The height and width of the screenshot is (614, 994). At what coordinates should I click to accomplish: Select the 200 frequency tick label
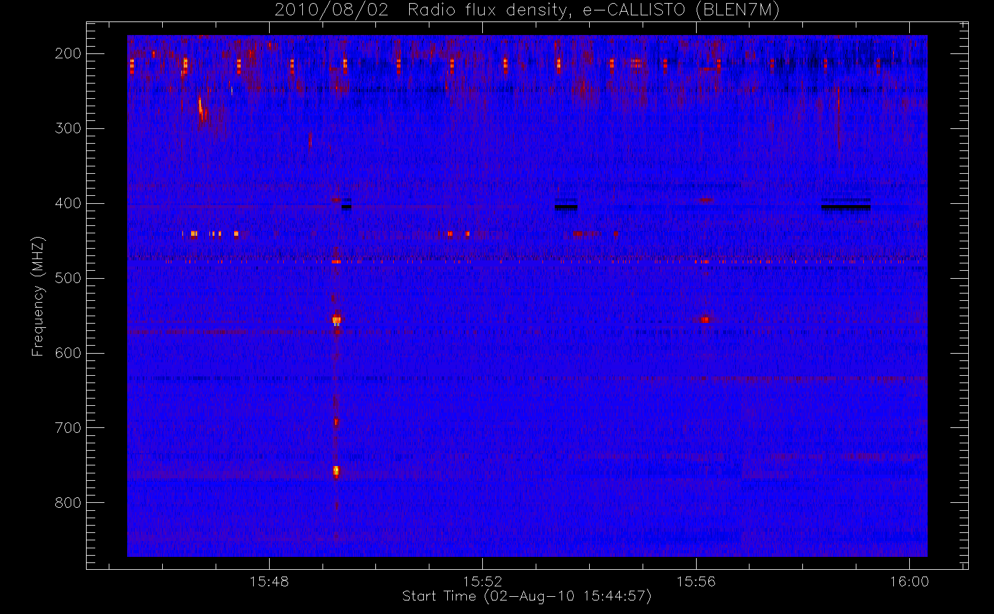(68, 53)
